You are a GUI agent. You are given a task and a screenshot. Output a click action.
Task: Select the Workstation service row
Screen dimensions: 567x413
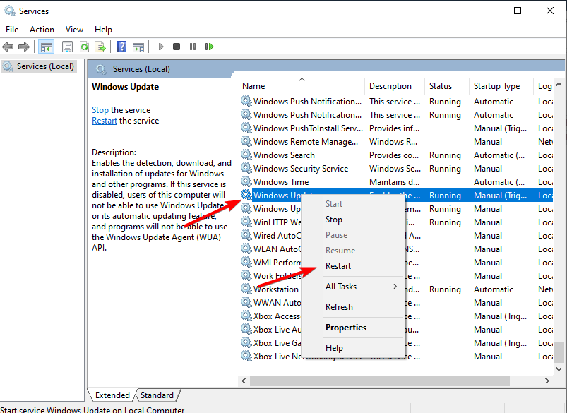click(396, 289)
